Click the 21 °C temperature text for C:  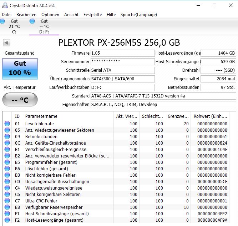(14, 26)
